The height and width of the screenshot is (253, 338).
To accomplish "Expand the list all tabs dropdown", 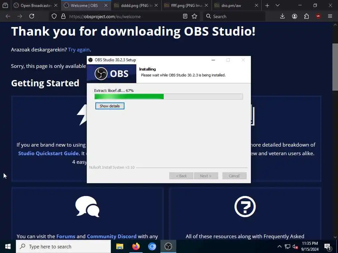I will pos(278,5).
